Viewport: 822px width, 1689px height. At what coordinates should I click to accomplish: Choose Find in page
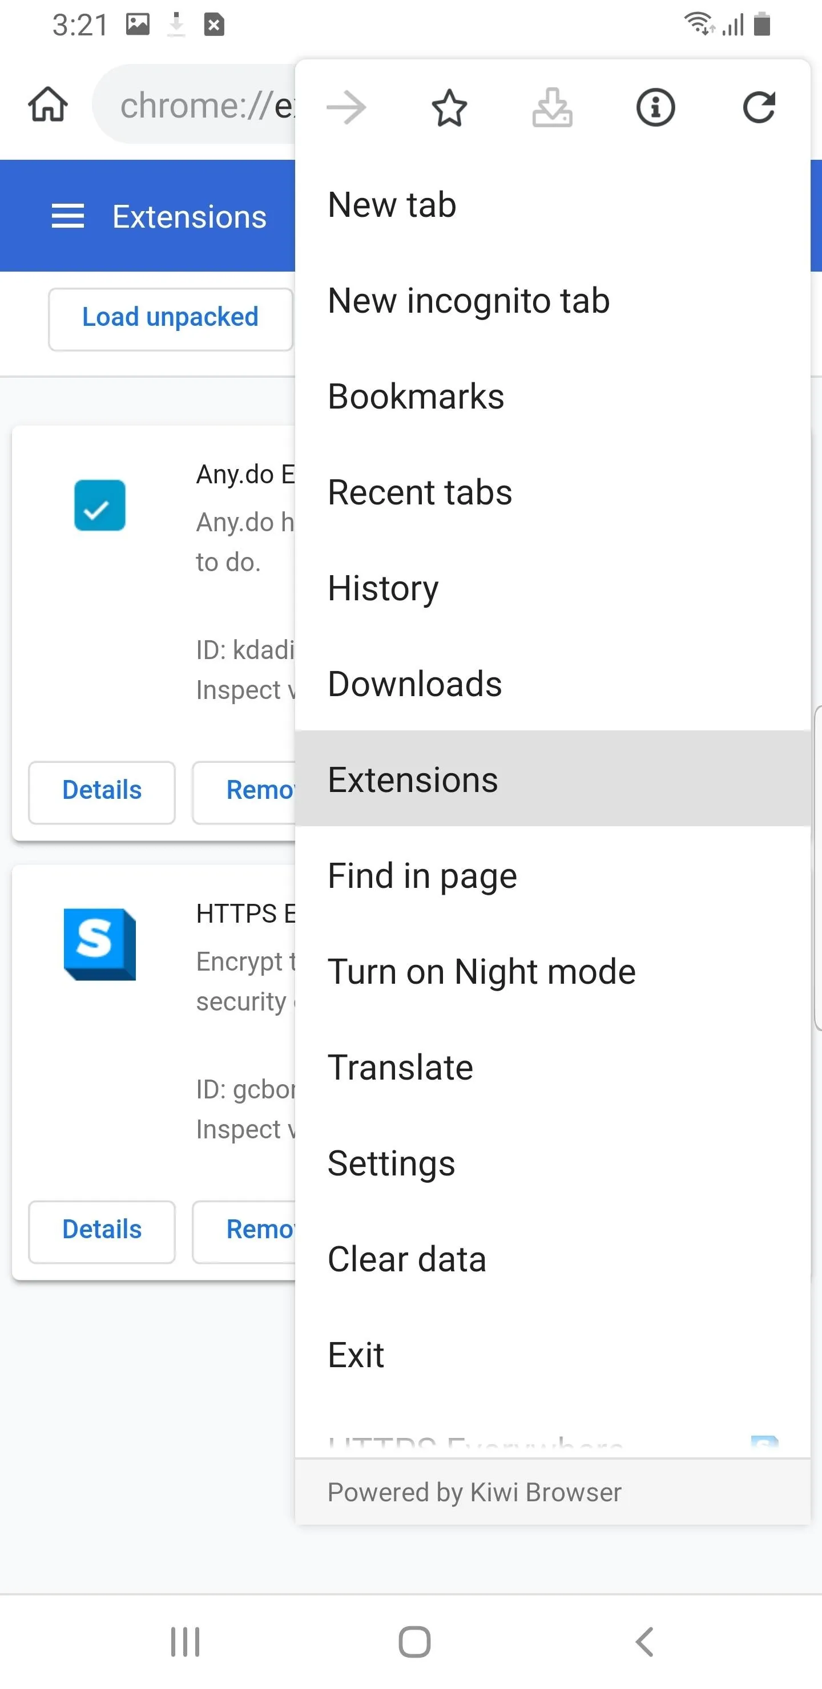553,875
